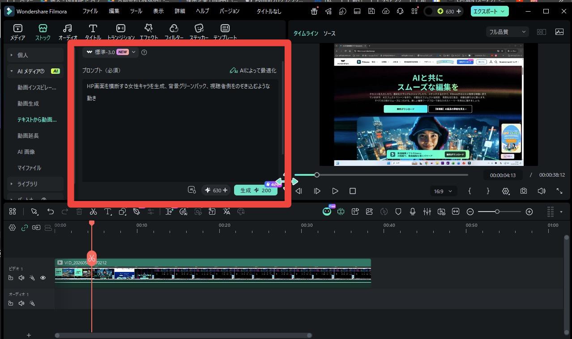This screenshot has height=339, width=572.
Task: Click the timeline zoom slider handle
Action: click(497, 212)
